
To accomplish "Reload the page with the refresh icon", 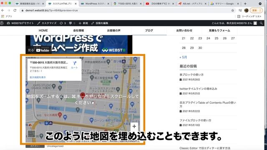I will coord(15,10).
